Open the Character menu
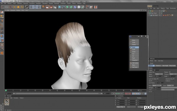177x111 pixels. click(x=63, y=4)
